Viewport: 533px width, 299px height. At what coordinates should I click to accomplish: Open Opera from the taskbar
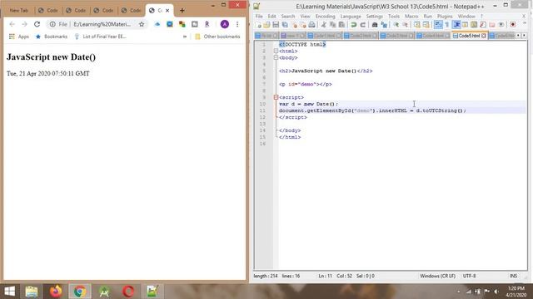coord(128,292)
